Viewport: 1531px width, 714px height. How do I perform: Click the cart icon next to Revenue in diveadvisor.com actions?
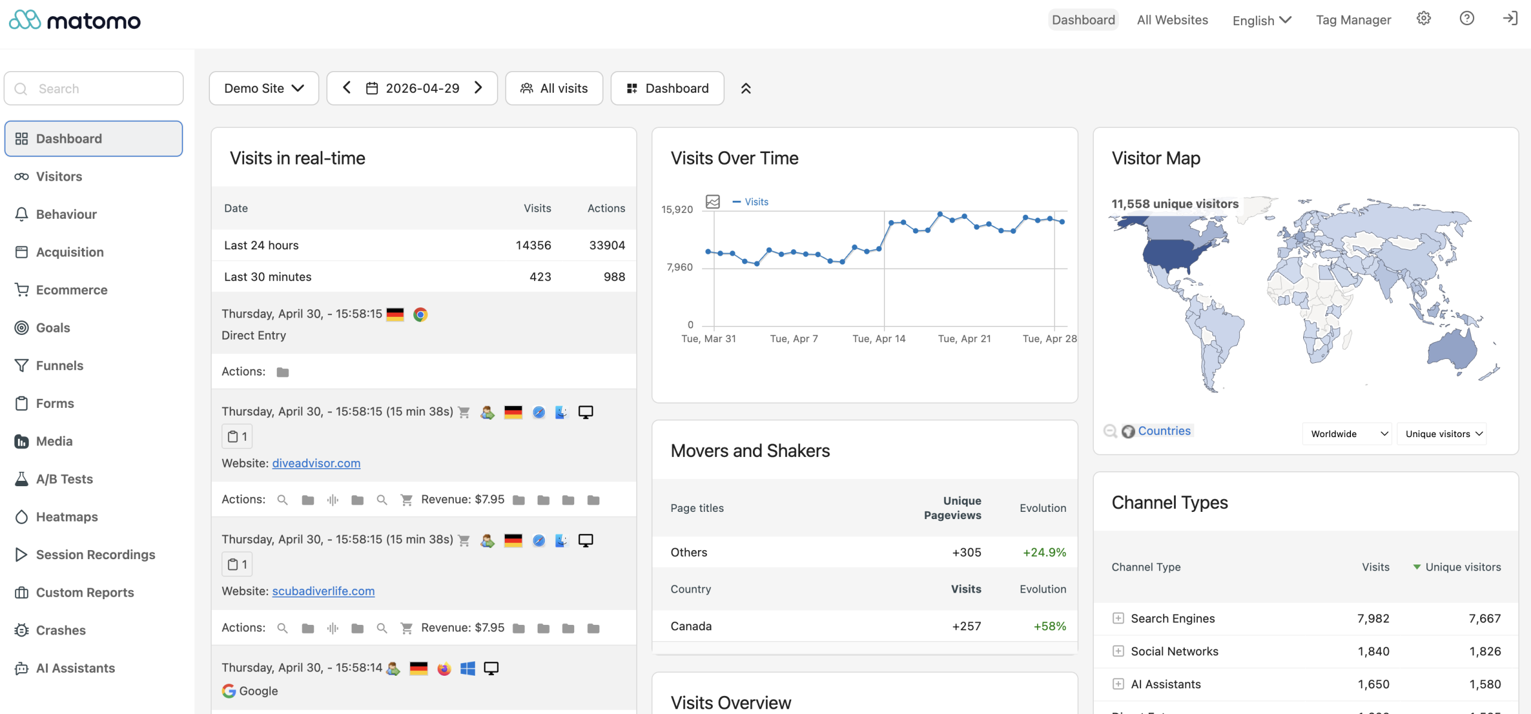407,500
